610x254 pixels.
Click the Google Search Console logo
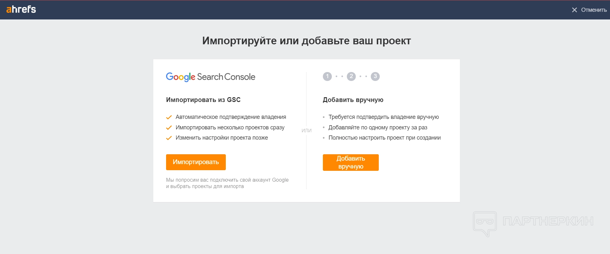pyautogui.click(x=210, y=77)
